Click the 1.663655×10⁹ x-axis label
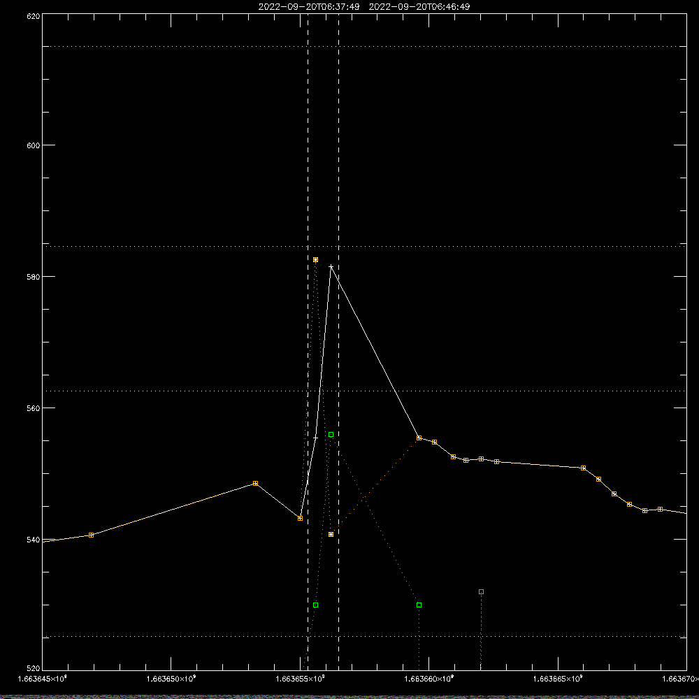The height and width of the screenshot is (699, 699). pyautogui.click(x=300, y=679)
